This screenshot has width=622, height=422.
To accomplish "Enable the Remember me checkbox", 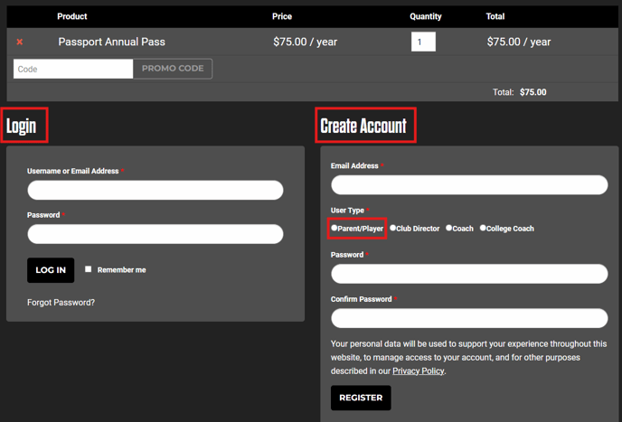I will [88, 269].
